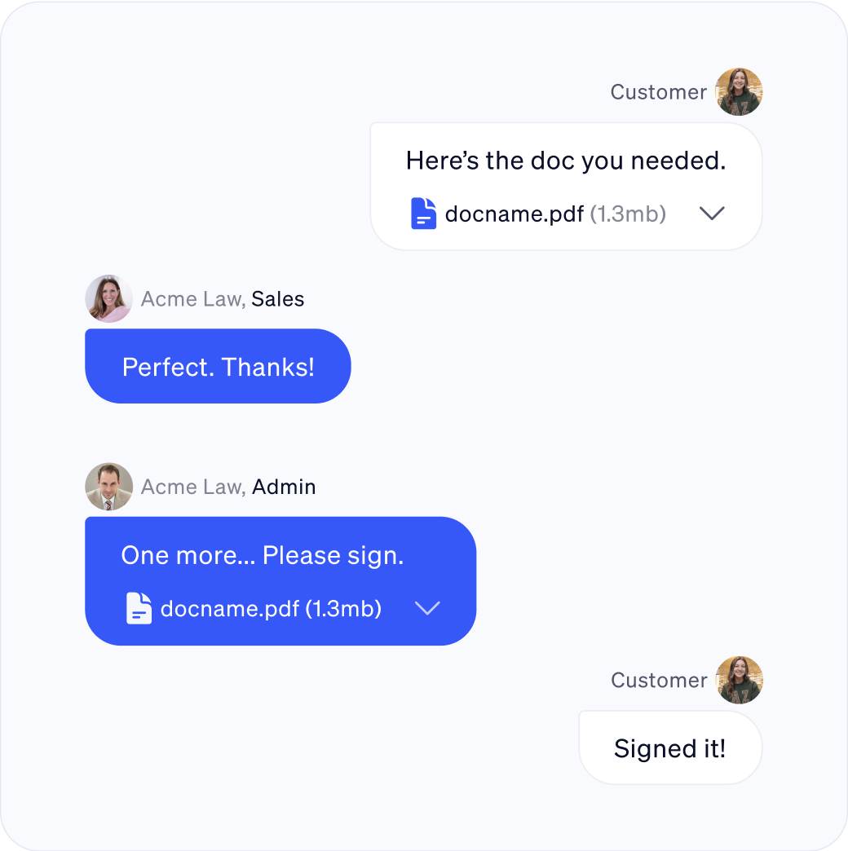Click the 'One more... Please sign.' text

(263, 555)
